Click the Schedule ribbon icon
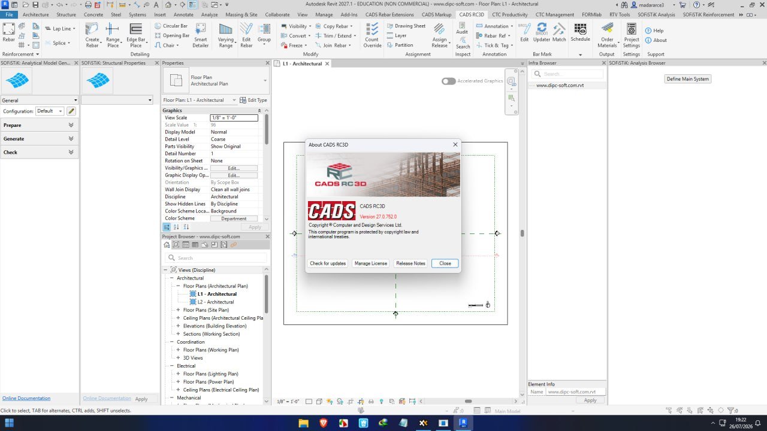 click(580, 32)
